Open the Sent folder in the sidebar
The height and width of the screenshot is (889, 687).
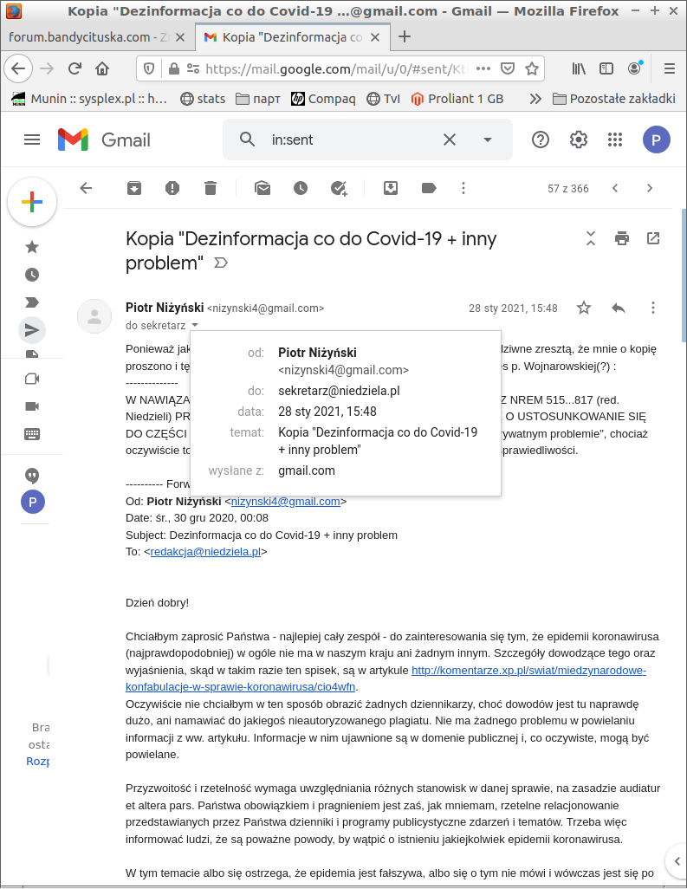click(32, 330)
